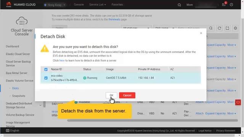Open Cloud Server Backup Service
This screenshot has height=137, width=244.
(18, 64)
